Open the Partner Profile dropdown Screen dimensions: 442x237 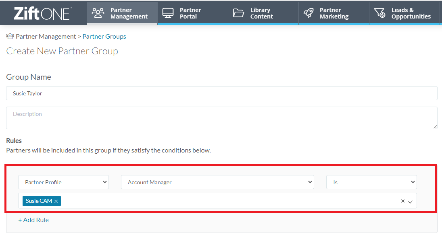pyautogui.click(x=63, y=182)
